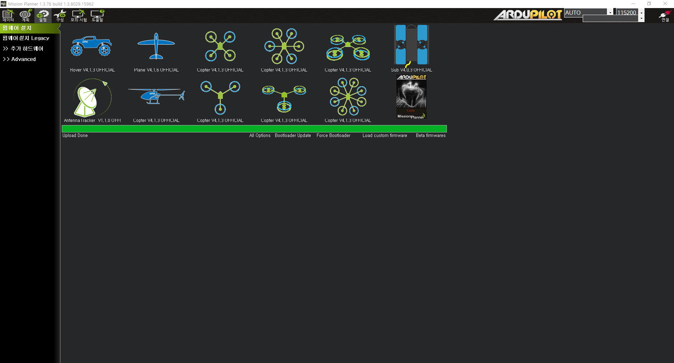Select the Sub V4.0.3 firmware icon
This screenshot has width=674, height=363.
pyautogui.click(x=411, y=46)
